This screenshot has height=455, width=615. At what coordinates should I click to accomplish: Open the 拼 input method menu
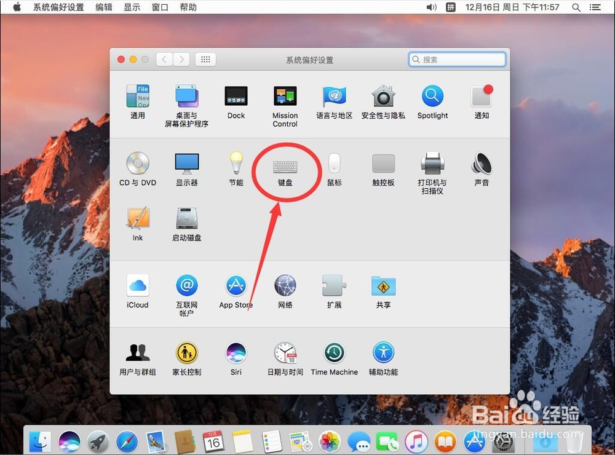451,7
